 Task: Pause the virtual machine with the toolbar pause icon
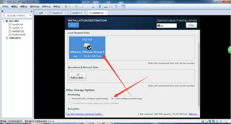coord(66,6)
